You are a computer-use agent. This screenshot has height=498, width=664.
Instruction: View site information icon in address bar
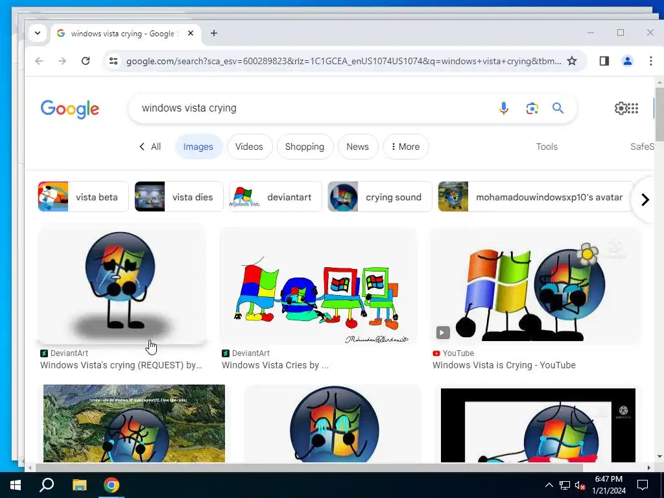[113, 61]
